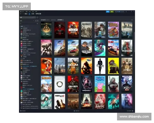Open the downloads manager at bottom center
Image resolution: width=154 pixels, height=123 pixels.
click(76, 111)
